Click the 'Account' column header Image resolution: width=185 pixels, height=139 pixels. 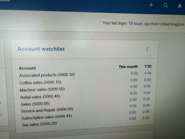(27, 68)
